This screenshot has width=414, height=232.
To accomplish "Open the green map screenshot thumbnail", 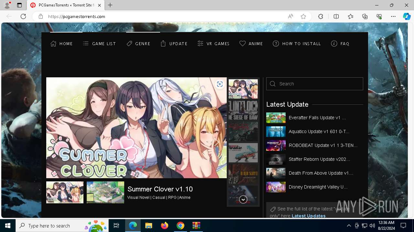I will click(105, 192).
